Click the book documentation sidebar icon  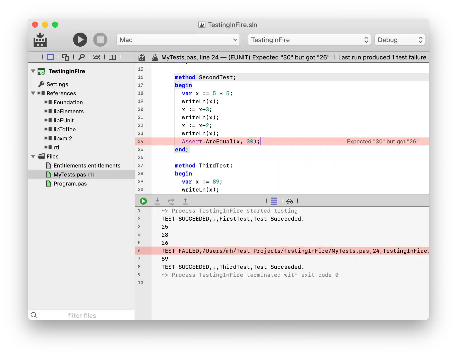(112, 57)
